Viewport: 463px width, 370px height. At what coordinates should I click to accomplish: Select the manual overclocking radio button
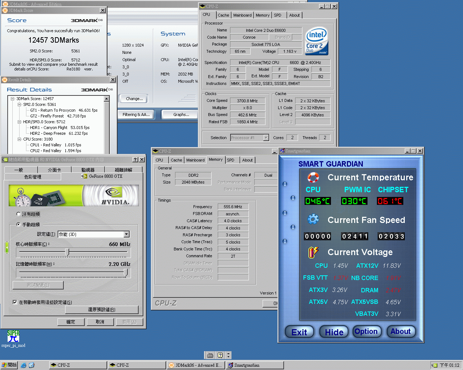(18, 224)
